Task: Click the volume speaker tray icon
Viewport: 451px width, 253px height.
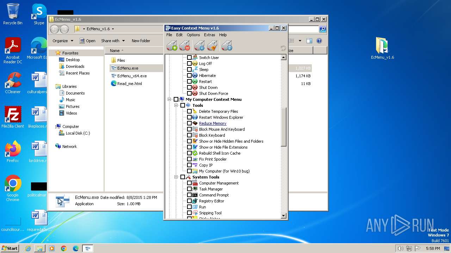Action: (x=400, y=248)
